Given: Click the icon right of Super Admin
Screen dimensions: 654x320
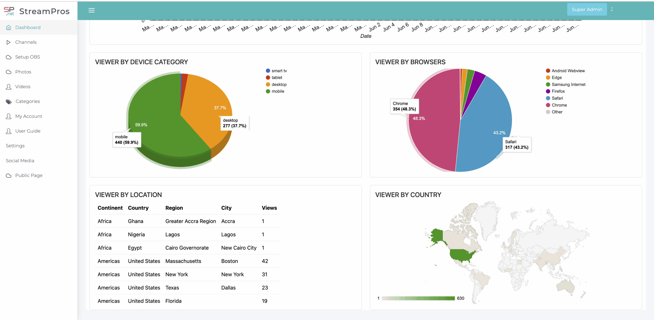Looking at the screenshot, I should point(612,9).
